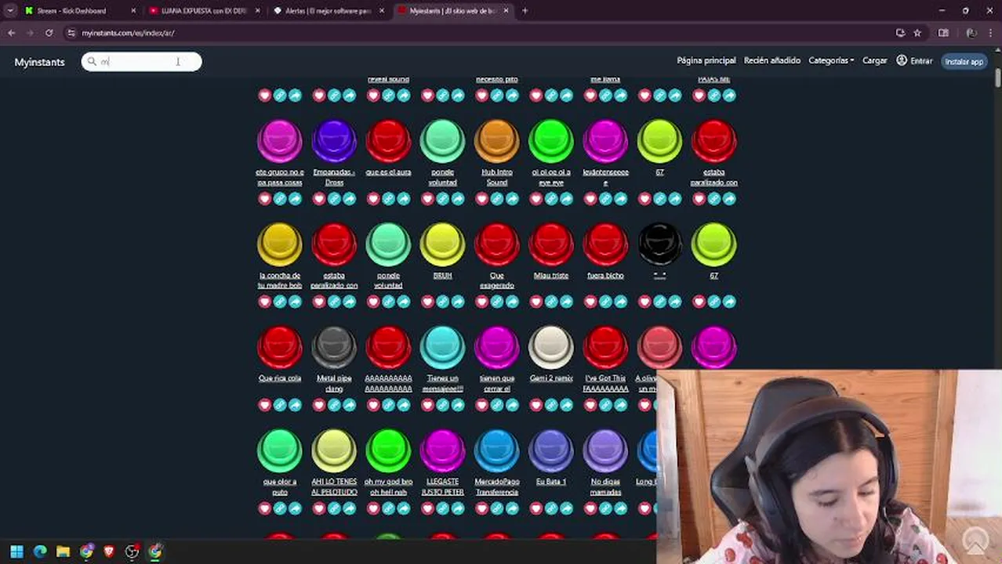Click the Myinstants logo link

click(x=39, y=62)
